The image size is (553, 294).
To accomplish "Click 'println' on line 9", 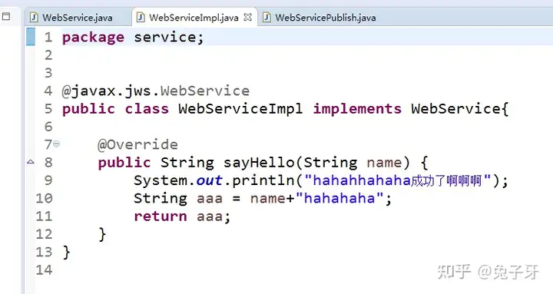I will click(x=263, y=180).
